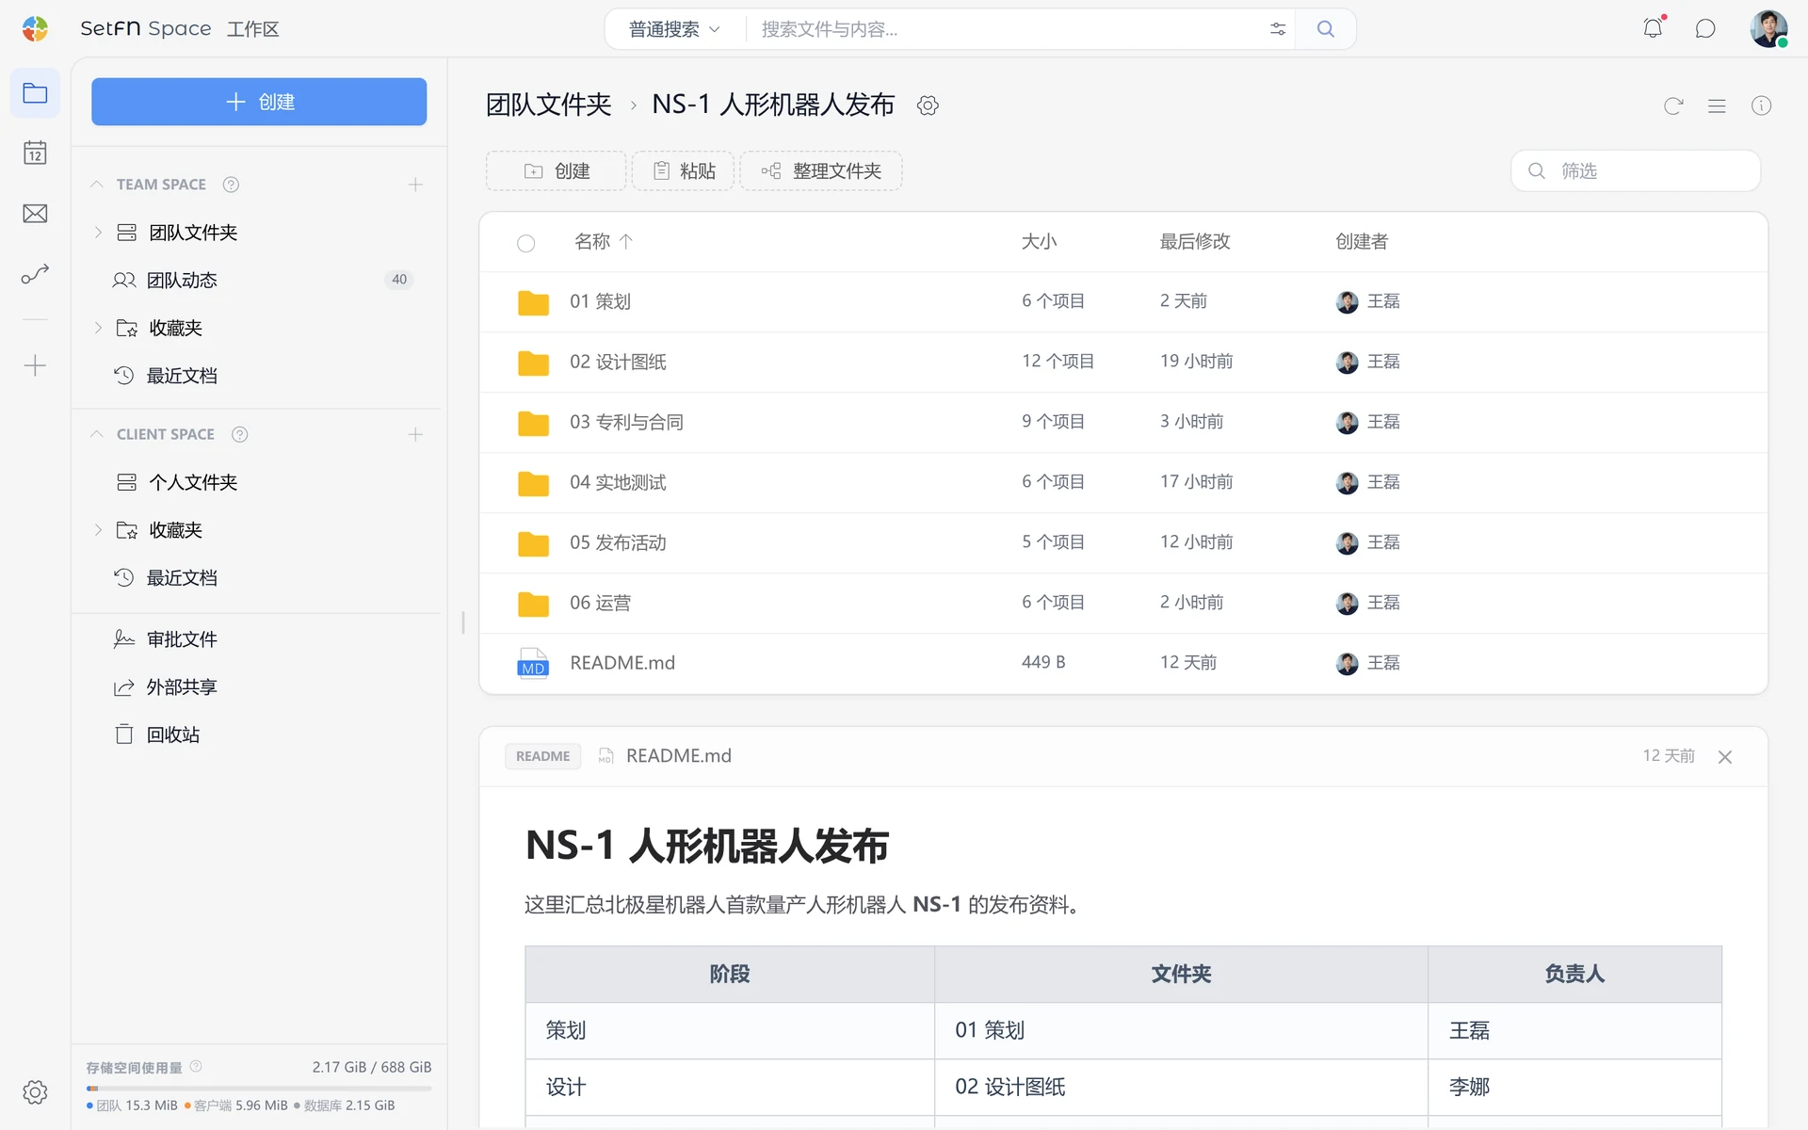Sort by 名称 column header
The width and height of the screenshot is (1808, 1130).
click(x=604, y=242)
